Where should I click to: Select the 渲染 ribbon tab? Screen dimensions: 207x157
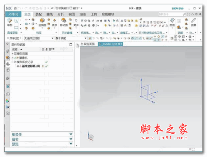tap(83, 14)
